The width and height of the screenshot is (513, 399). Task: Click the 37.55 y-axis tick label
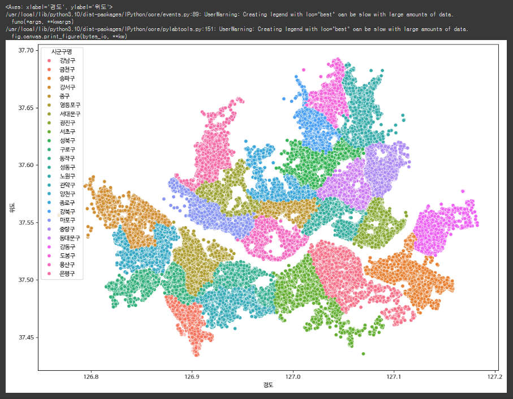[x=26, y=223]
